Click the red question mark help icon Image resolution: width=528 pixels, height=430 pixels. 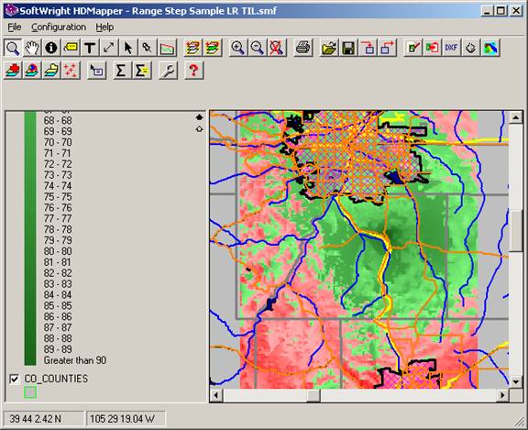(193, 71)
